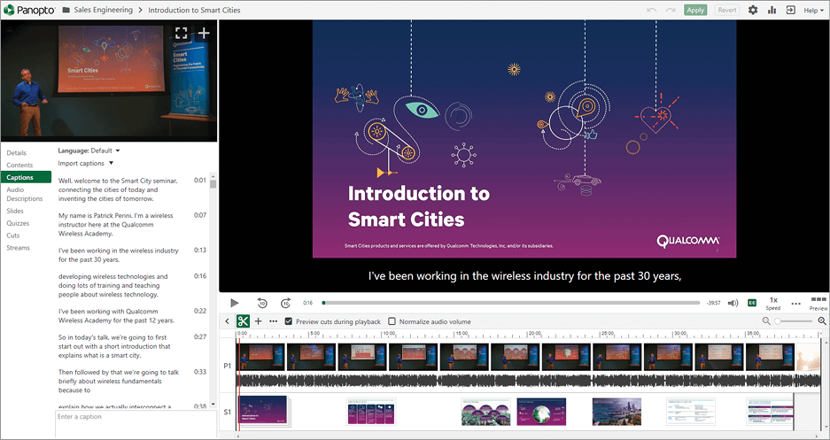Open the settings gear icon

(x=753, y=10)
